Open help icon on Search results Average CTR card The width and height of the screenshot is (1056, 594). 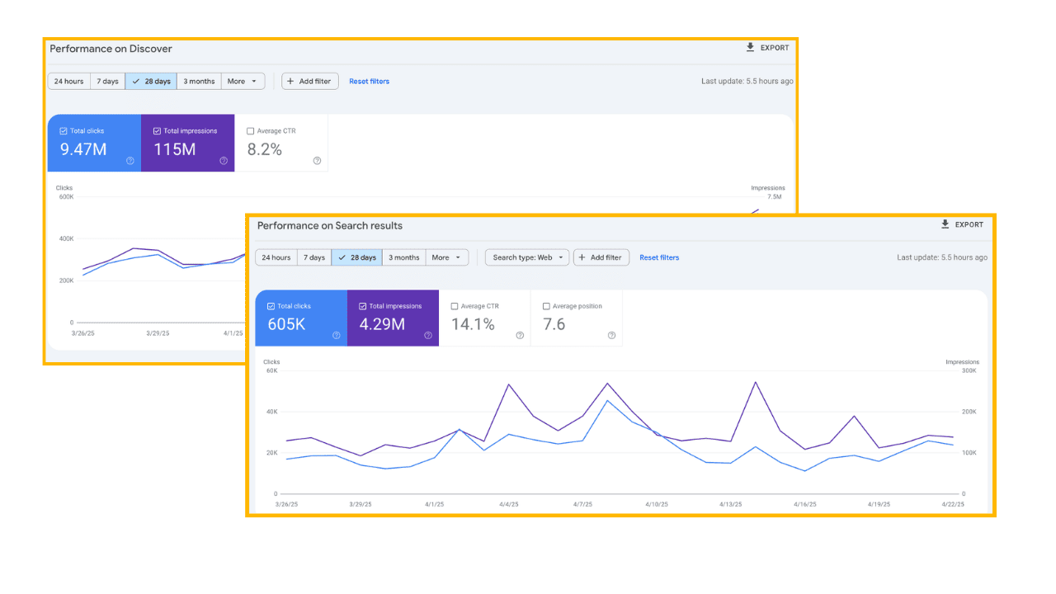[x=520, y=335]
